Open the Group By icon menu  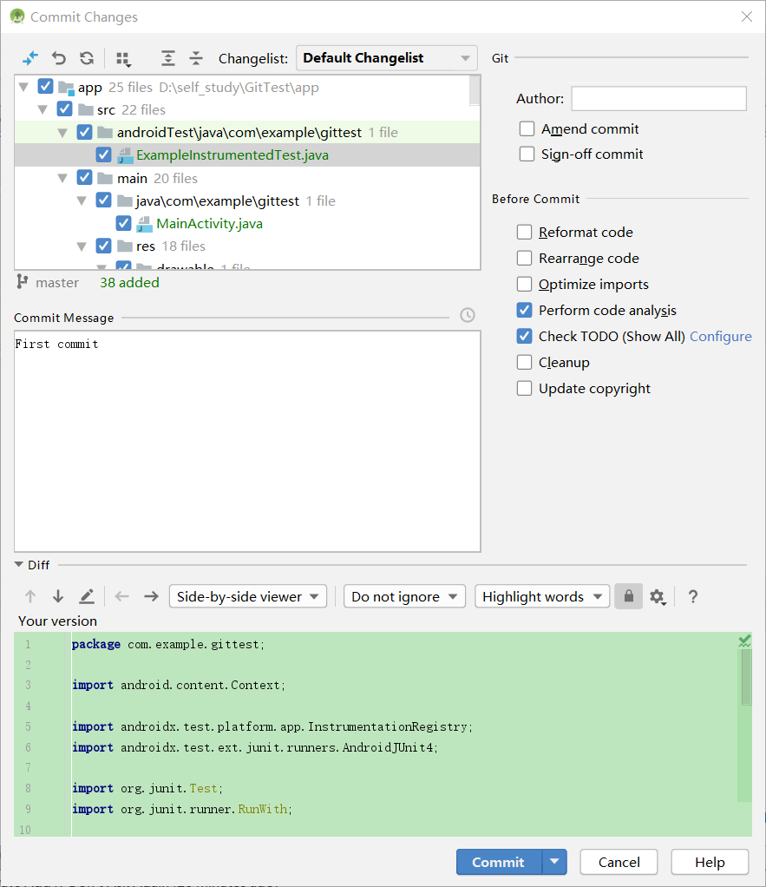click(x=123, y=59)
